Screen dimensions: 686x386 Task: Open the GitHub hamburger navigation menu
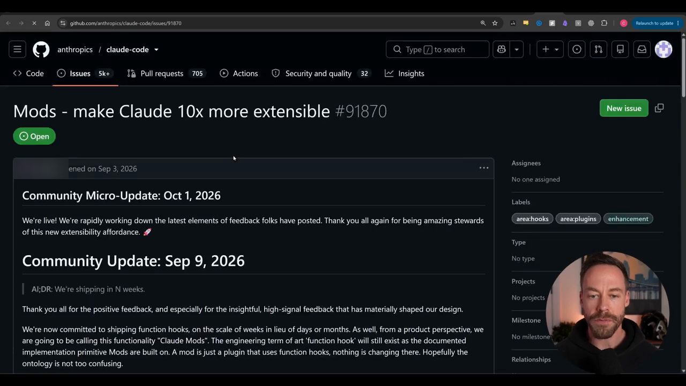(x=17, y=49)
